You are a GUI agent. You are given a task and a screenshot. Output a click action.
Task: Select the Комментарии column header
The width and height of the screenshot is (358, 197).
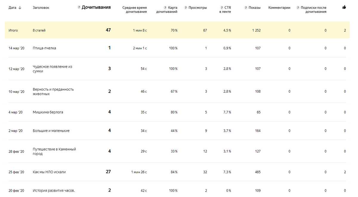click(x=279, y=8)
